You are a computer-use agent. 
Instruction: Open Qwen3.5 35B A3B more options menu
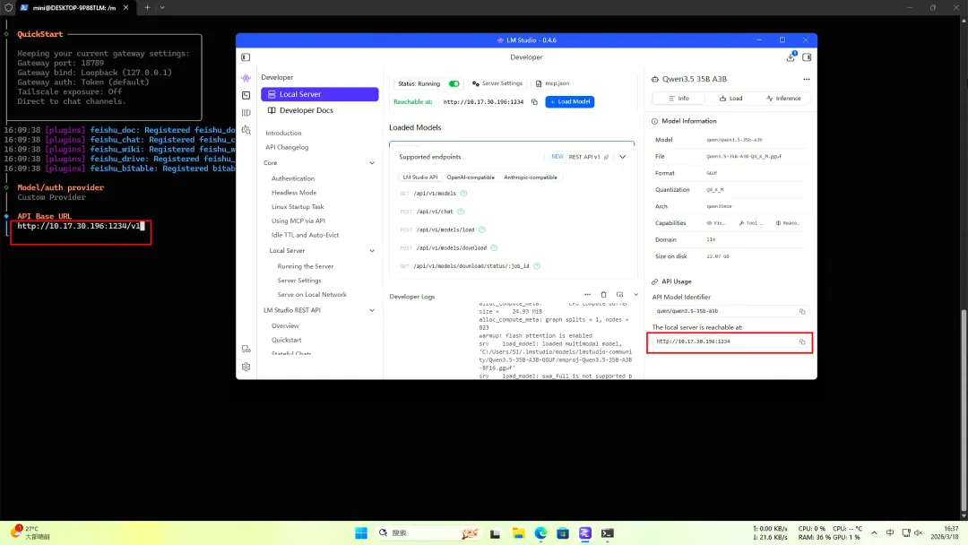pos(807,79)
